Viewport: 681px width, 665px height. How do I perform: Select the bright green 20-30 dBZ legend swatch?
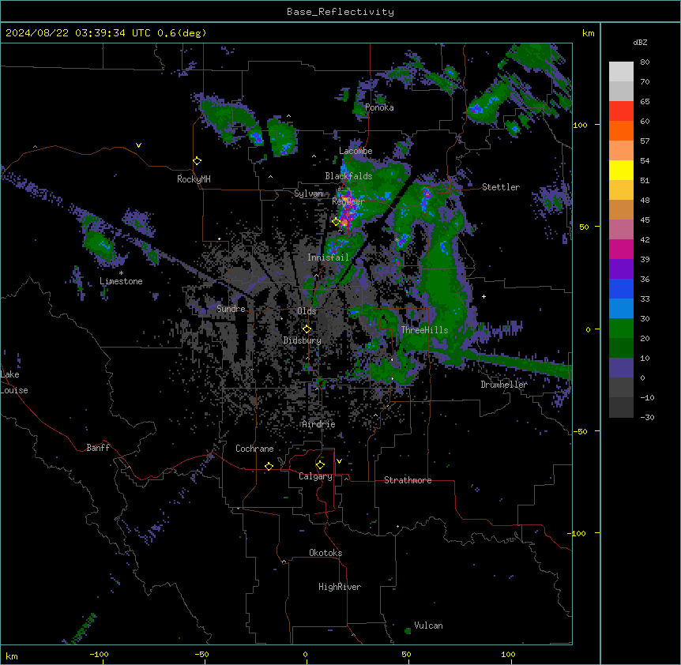[x=621, y=329]
